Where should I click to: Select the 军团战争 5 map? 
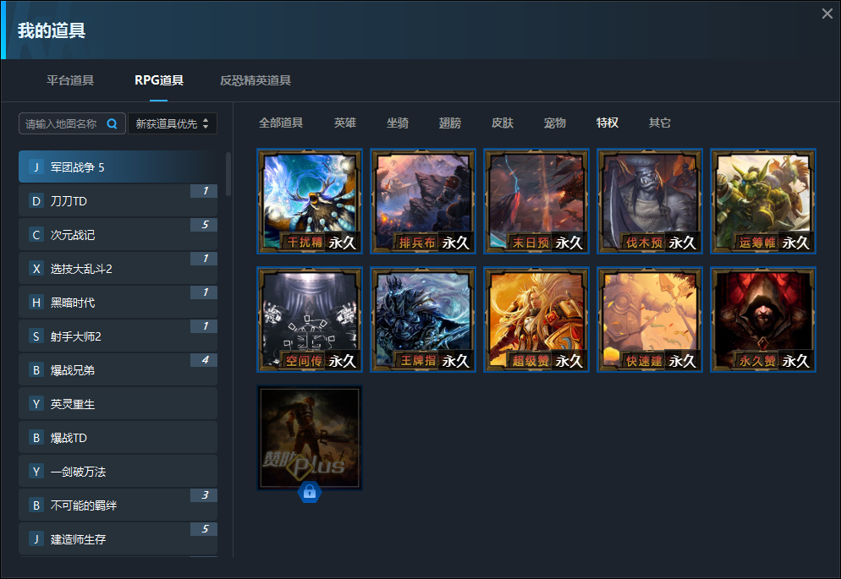coord(118,167)
